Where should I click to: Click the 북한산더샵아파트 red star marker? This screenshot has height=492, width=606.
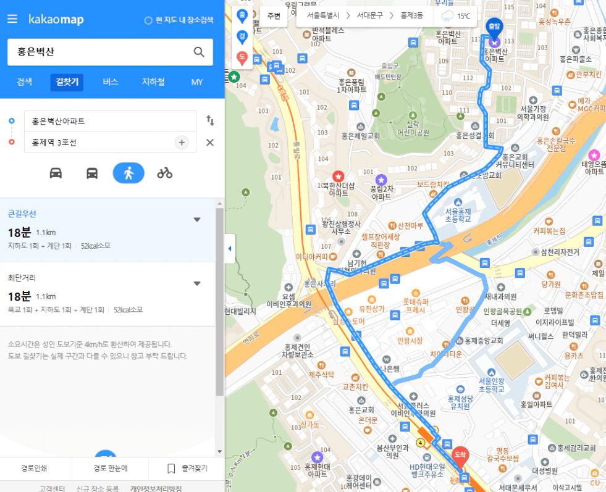(x=339, y=177)
